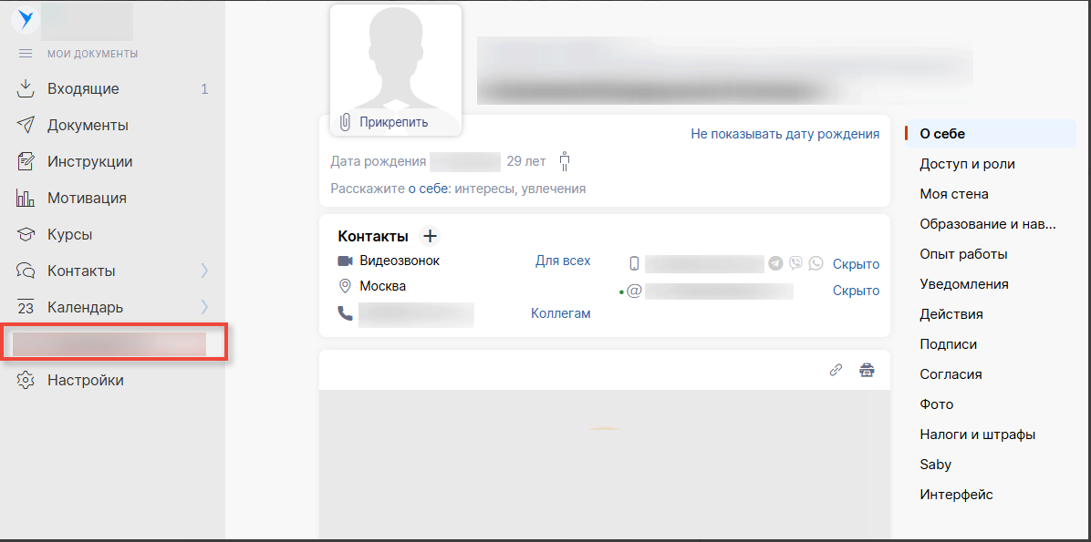Click the WhatsApp icon beside phone number
Screen dimensions: 1091x542
coord(816,263)
